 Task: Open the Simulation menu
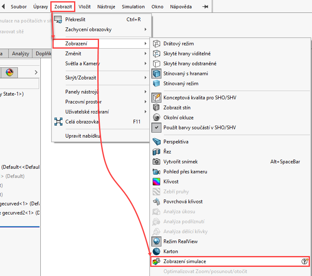click(x=133, y=7)
